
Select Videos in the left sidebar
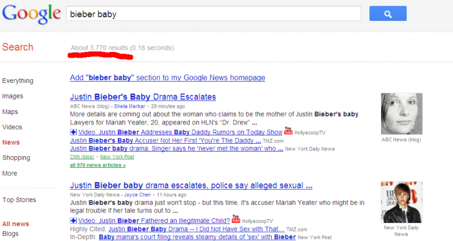tap(12, 127)
